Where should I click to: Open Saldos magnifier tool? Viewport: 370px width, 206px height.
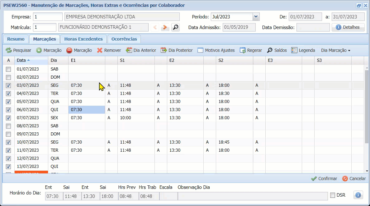(x=270, y=50)
